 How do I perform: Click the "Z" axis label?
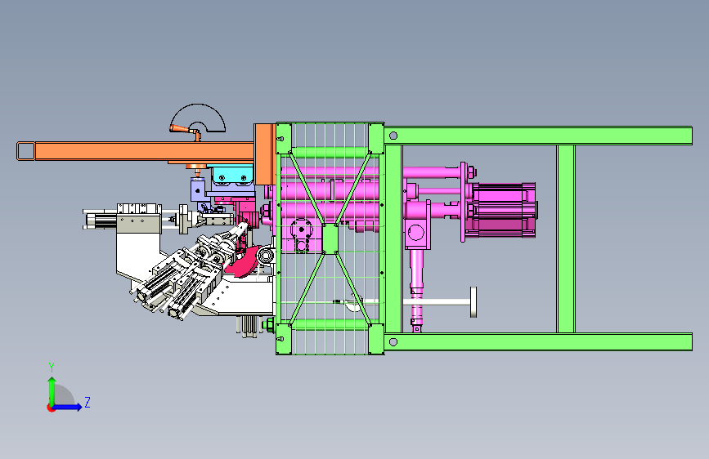(88, 402)
